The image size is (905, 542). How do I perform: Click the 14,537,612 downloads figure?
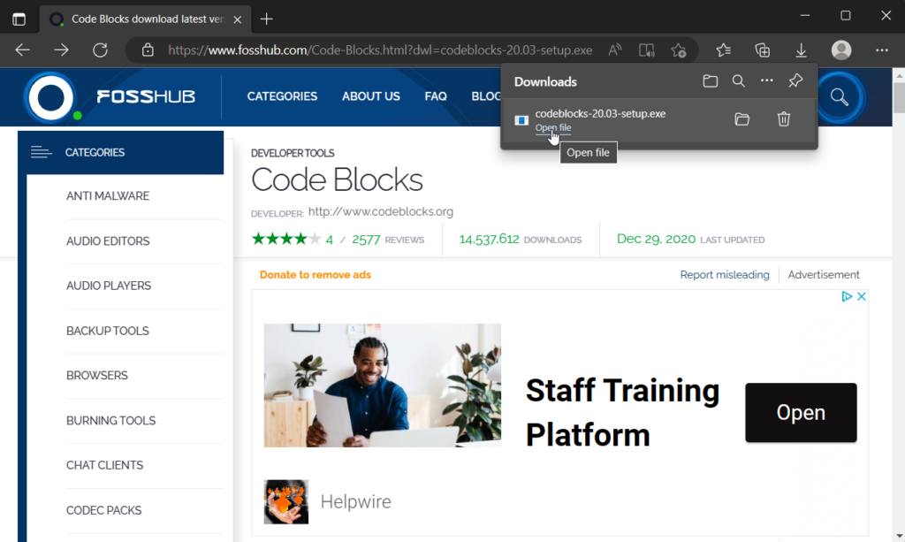coord(490,239)
